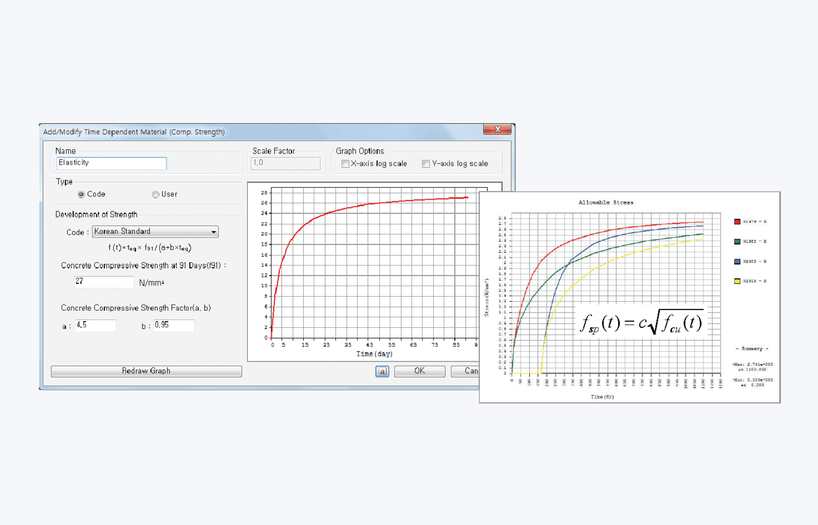This screenshot has height=525, width=818.
Task: Click the yellow legend swatch in the chart
Action: pyautogui.click(x=737, y=281)
